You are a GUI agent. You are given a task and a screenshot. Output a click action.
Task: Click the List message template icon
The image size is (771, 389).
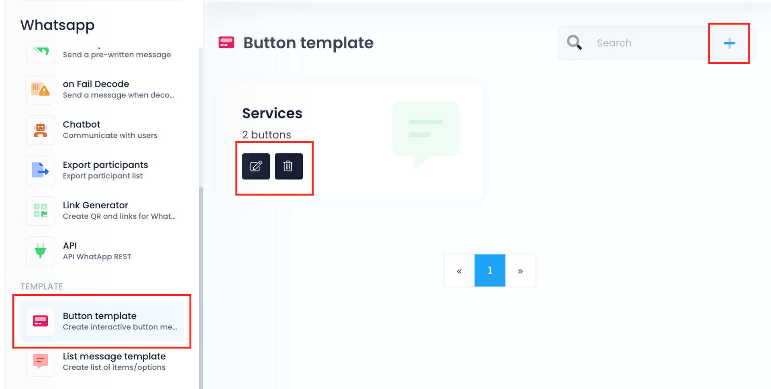(x=40, y=362)
